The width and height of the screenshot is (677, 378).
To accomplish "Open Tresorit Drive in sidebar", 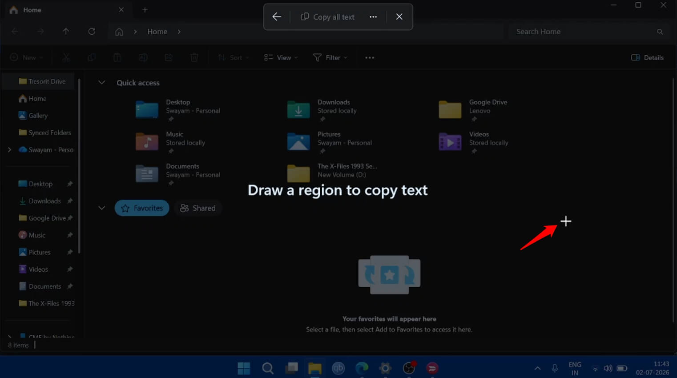I will click(x=42, y=81).
